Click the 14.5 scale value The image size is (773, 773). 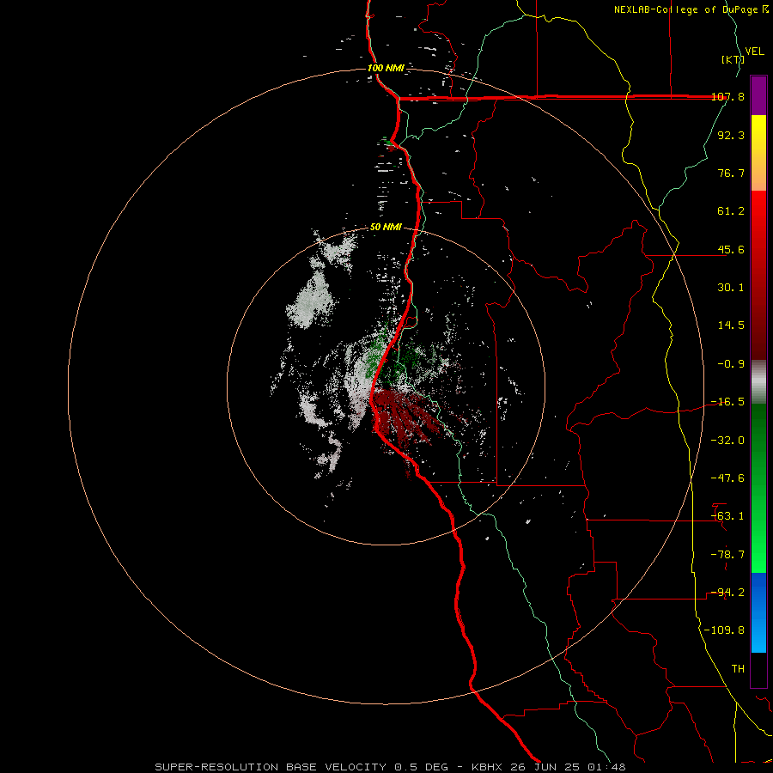click(731, 326)
